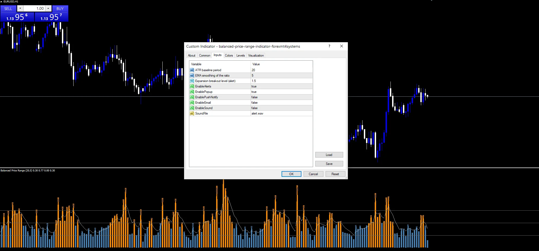Select the ATR baseline period value 20
This screenshot has width=539, height=251.
tap(282, 70)
